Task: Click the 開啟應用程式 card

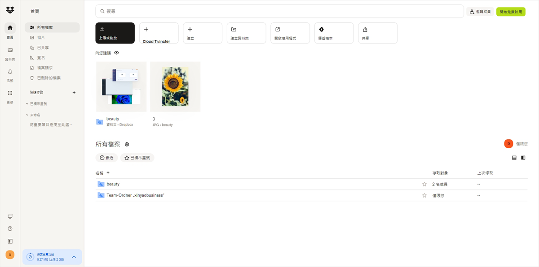Action: (290, 33)
